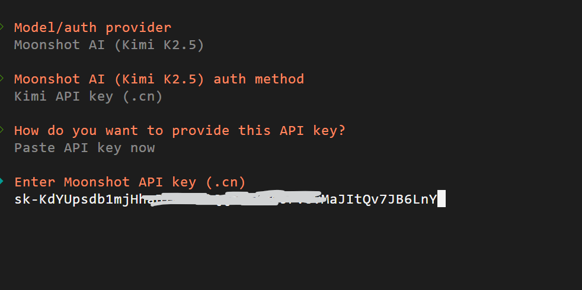Click the white block cursor after the key

(441, 199)
